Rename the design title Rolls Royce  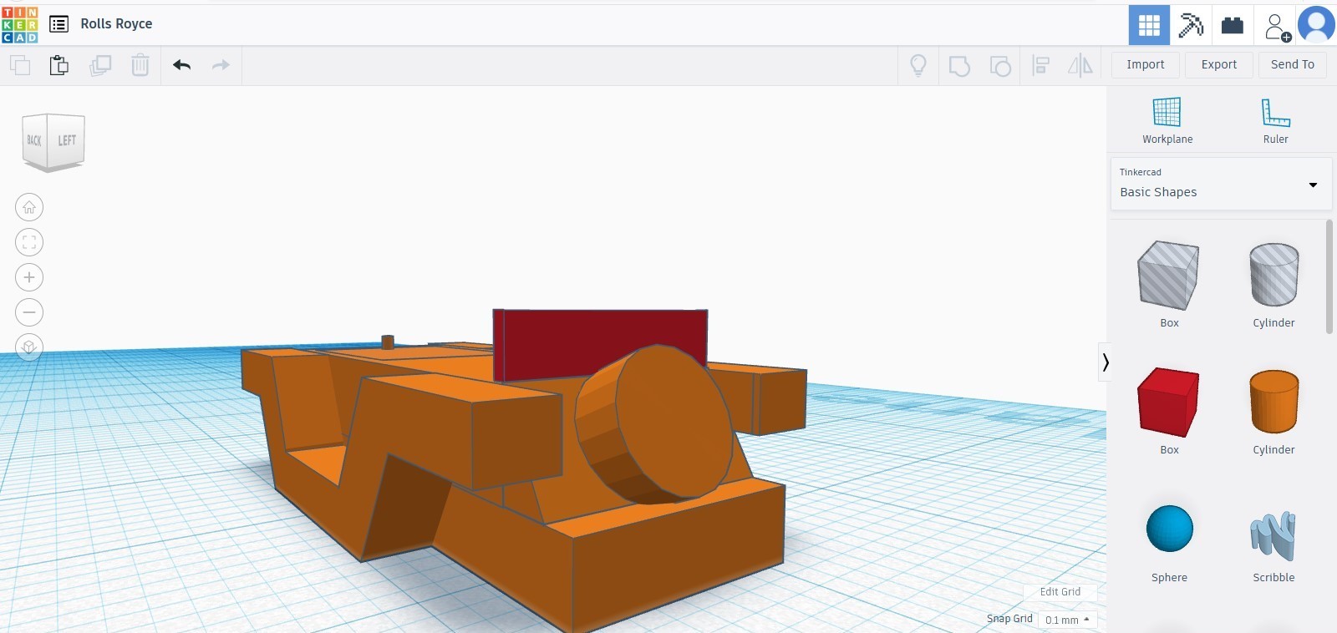tap(116, 24)
